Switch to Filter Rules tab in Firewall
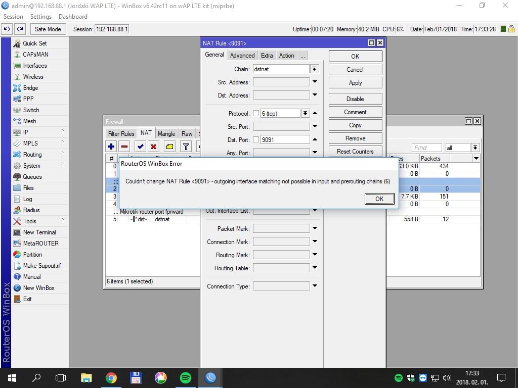The image size is (518, 388). click(121, 133)
